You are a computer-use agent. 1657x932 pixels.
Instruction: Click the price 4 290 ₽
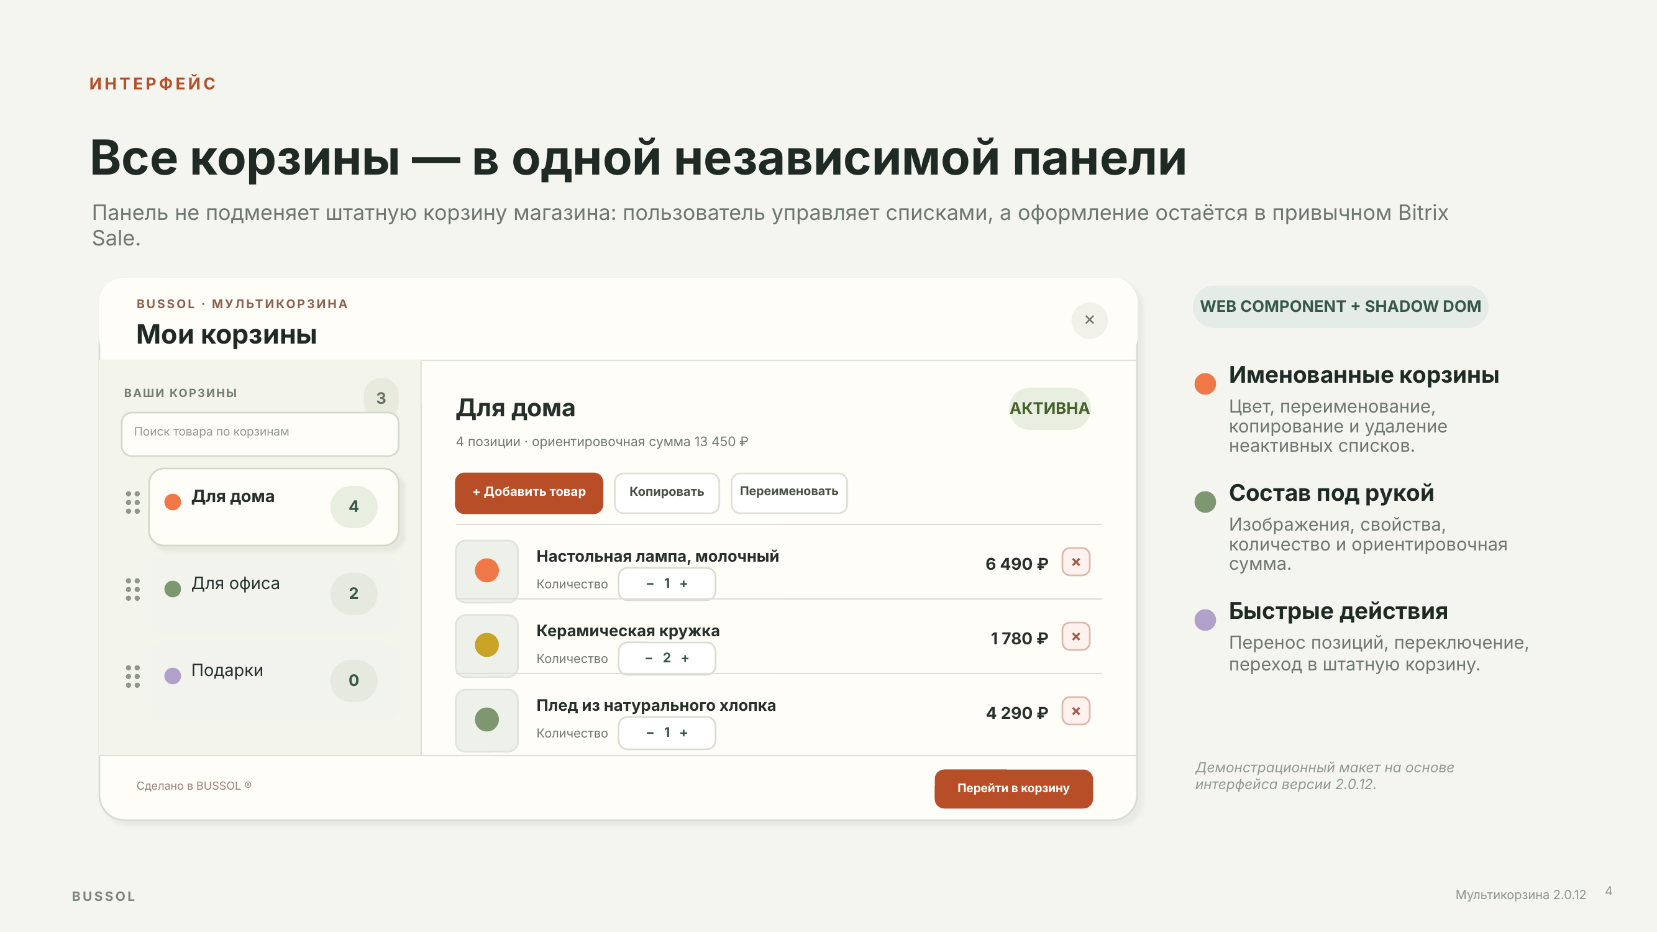pyautogui.click(x=1017, y=713)
